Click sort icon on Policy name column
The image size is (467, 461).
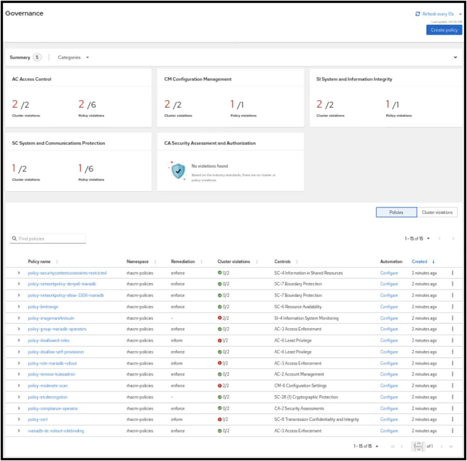[57, 262]
